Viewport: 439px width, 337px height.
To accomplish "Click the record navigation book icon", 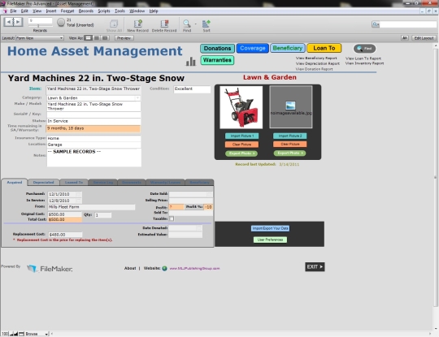I will (13, 22).
